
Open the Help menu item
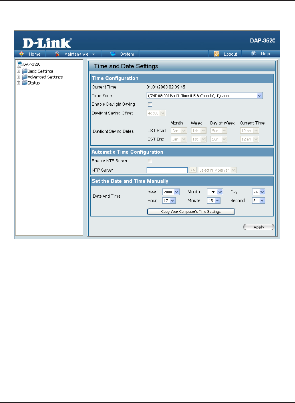[265, 54]
